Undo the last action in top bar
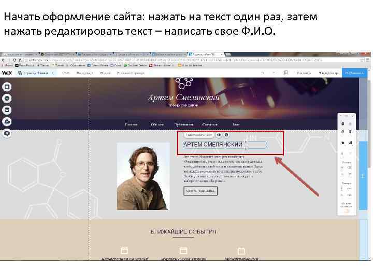 coord(263,73)
